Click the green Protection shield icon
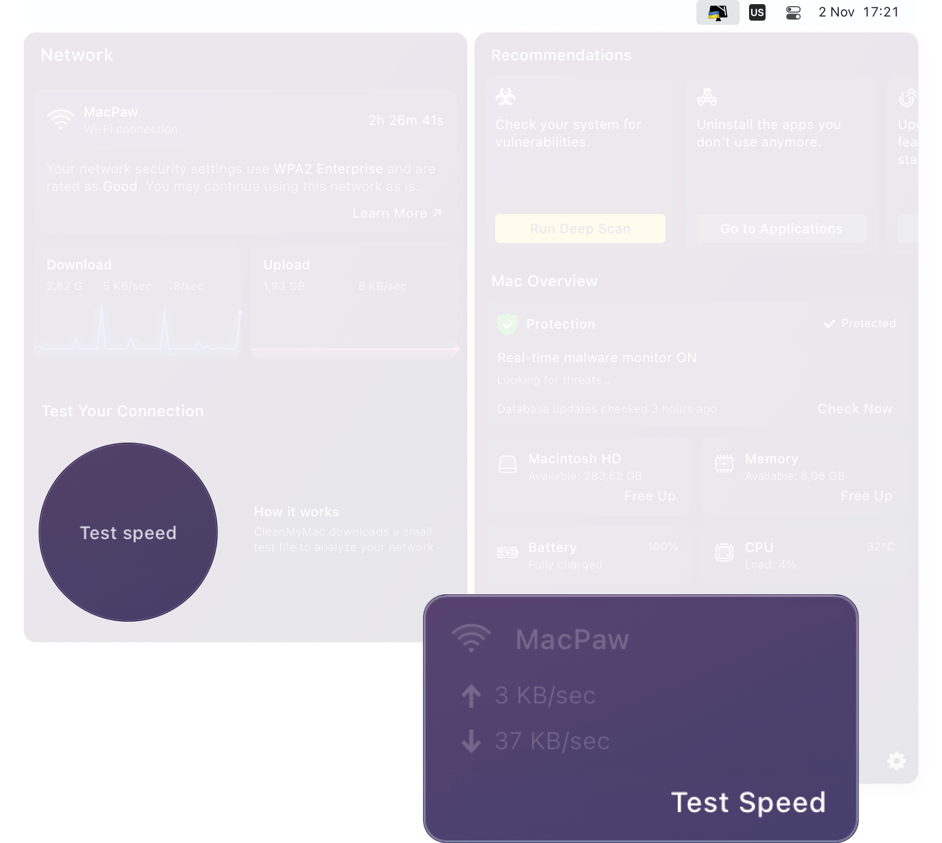 click(508, 324)
